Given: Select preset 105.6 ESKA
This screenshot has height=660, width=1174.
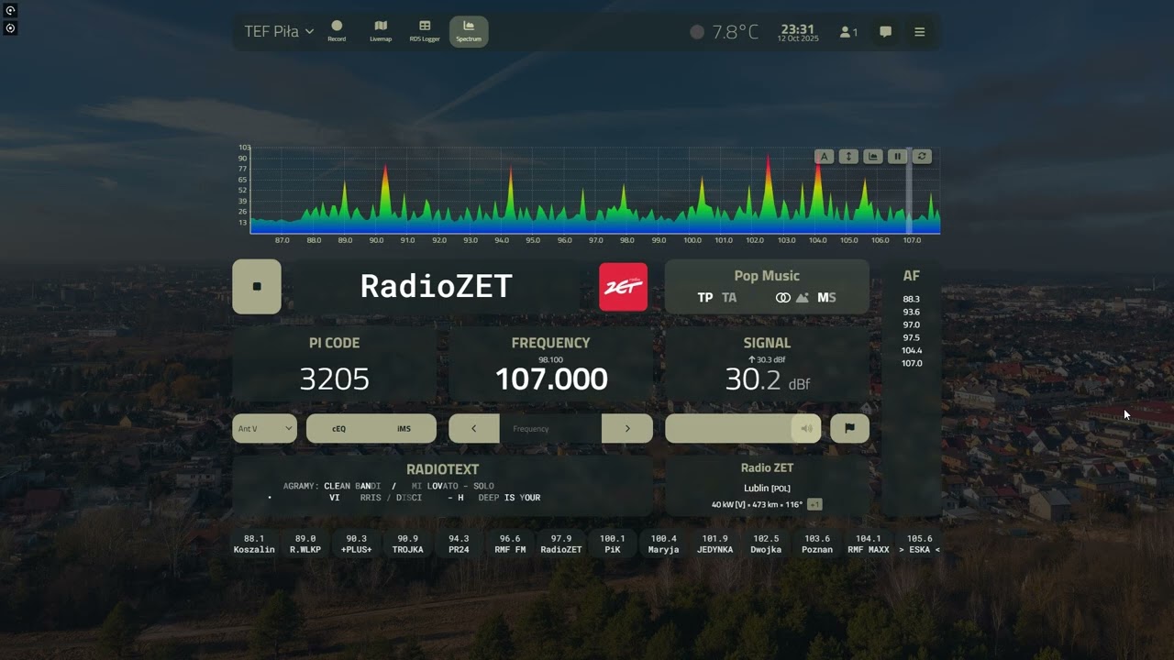Looking at the screenshot, I should 919,544.
